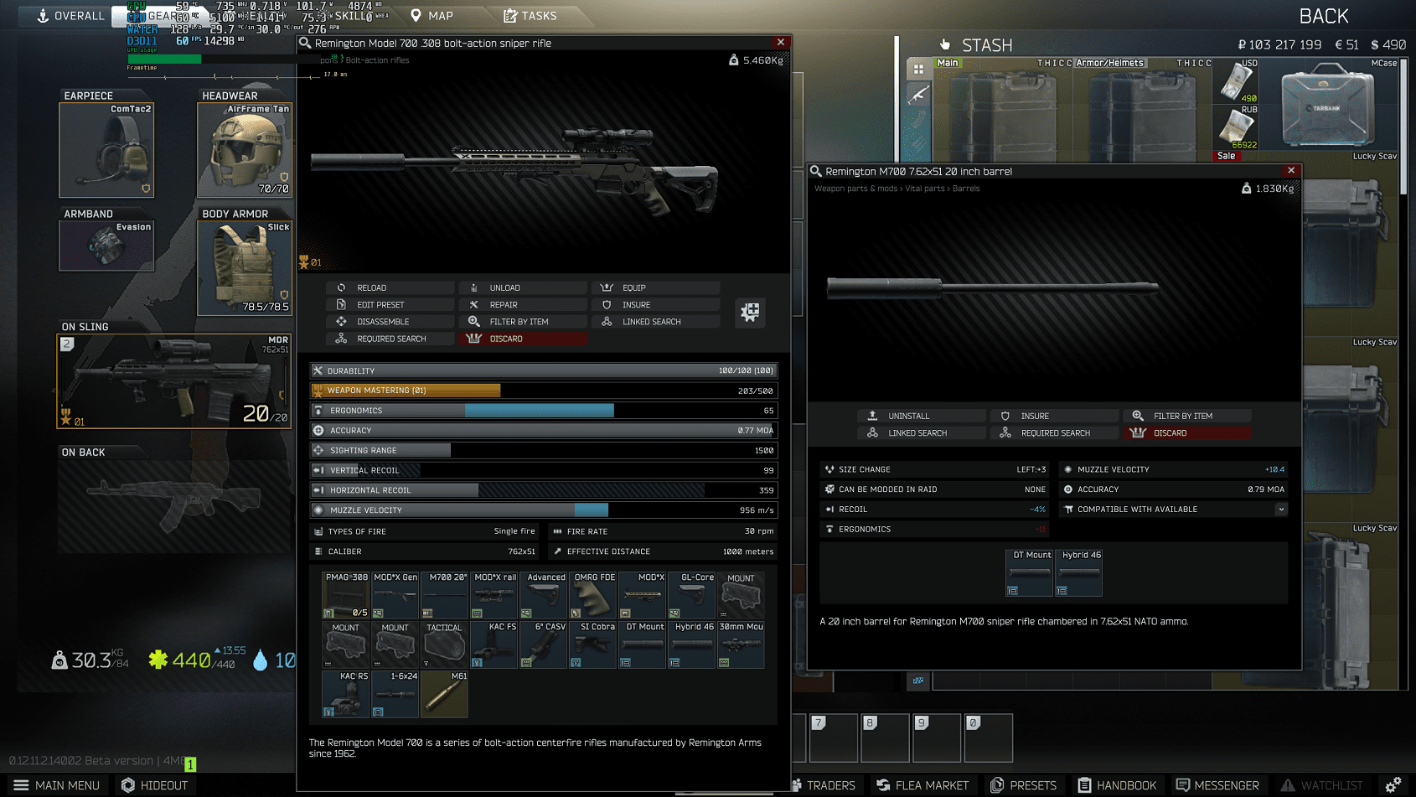Open Main Menu
Screen dimensions: 1416x797
click(x=57, y=785)
